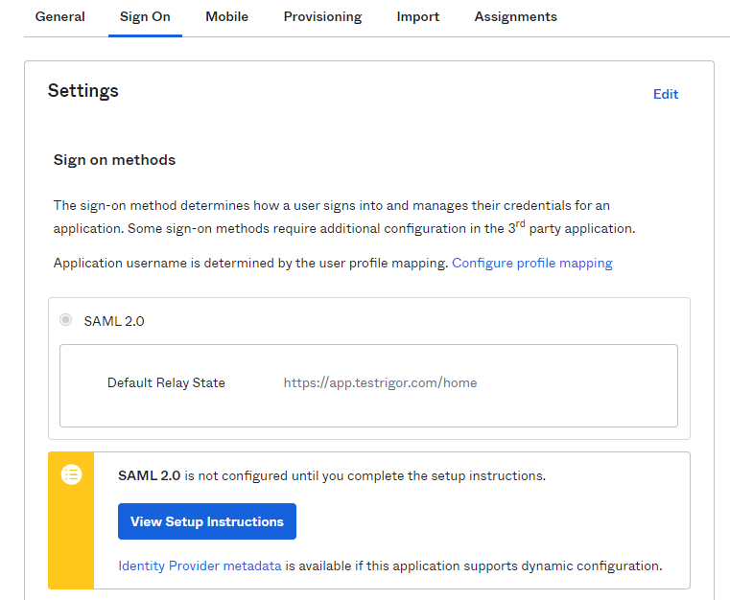Click the list icon in yellow banner
The height and width of the screenshot is (600, 730).
71,474
